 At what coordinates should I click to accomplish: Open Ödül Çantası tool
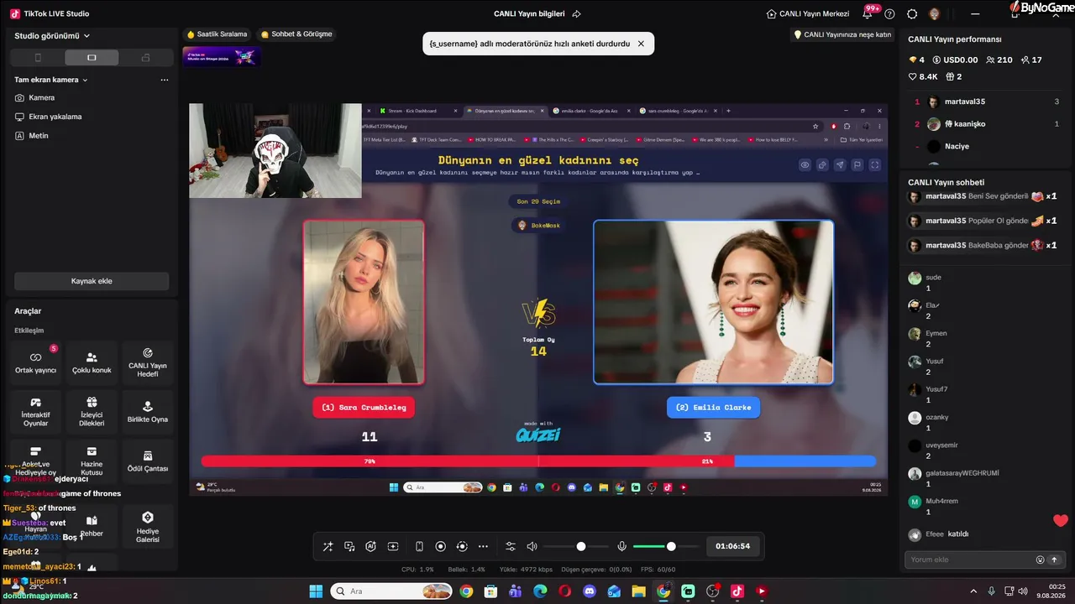(148, 461)
